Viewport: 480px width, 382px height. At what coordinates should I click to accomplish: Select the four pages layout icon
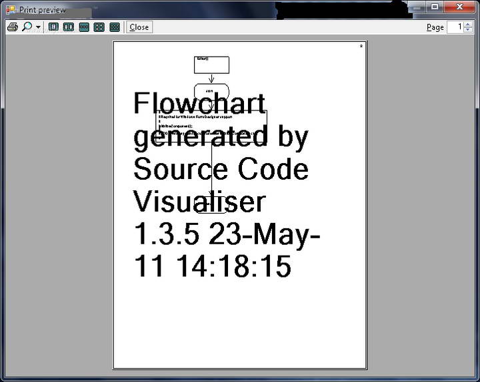[99, 27]
